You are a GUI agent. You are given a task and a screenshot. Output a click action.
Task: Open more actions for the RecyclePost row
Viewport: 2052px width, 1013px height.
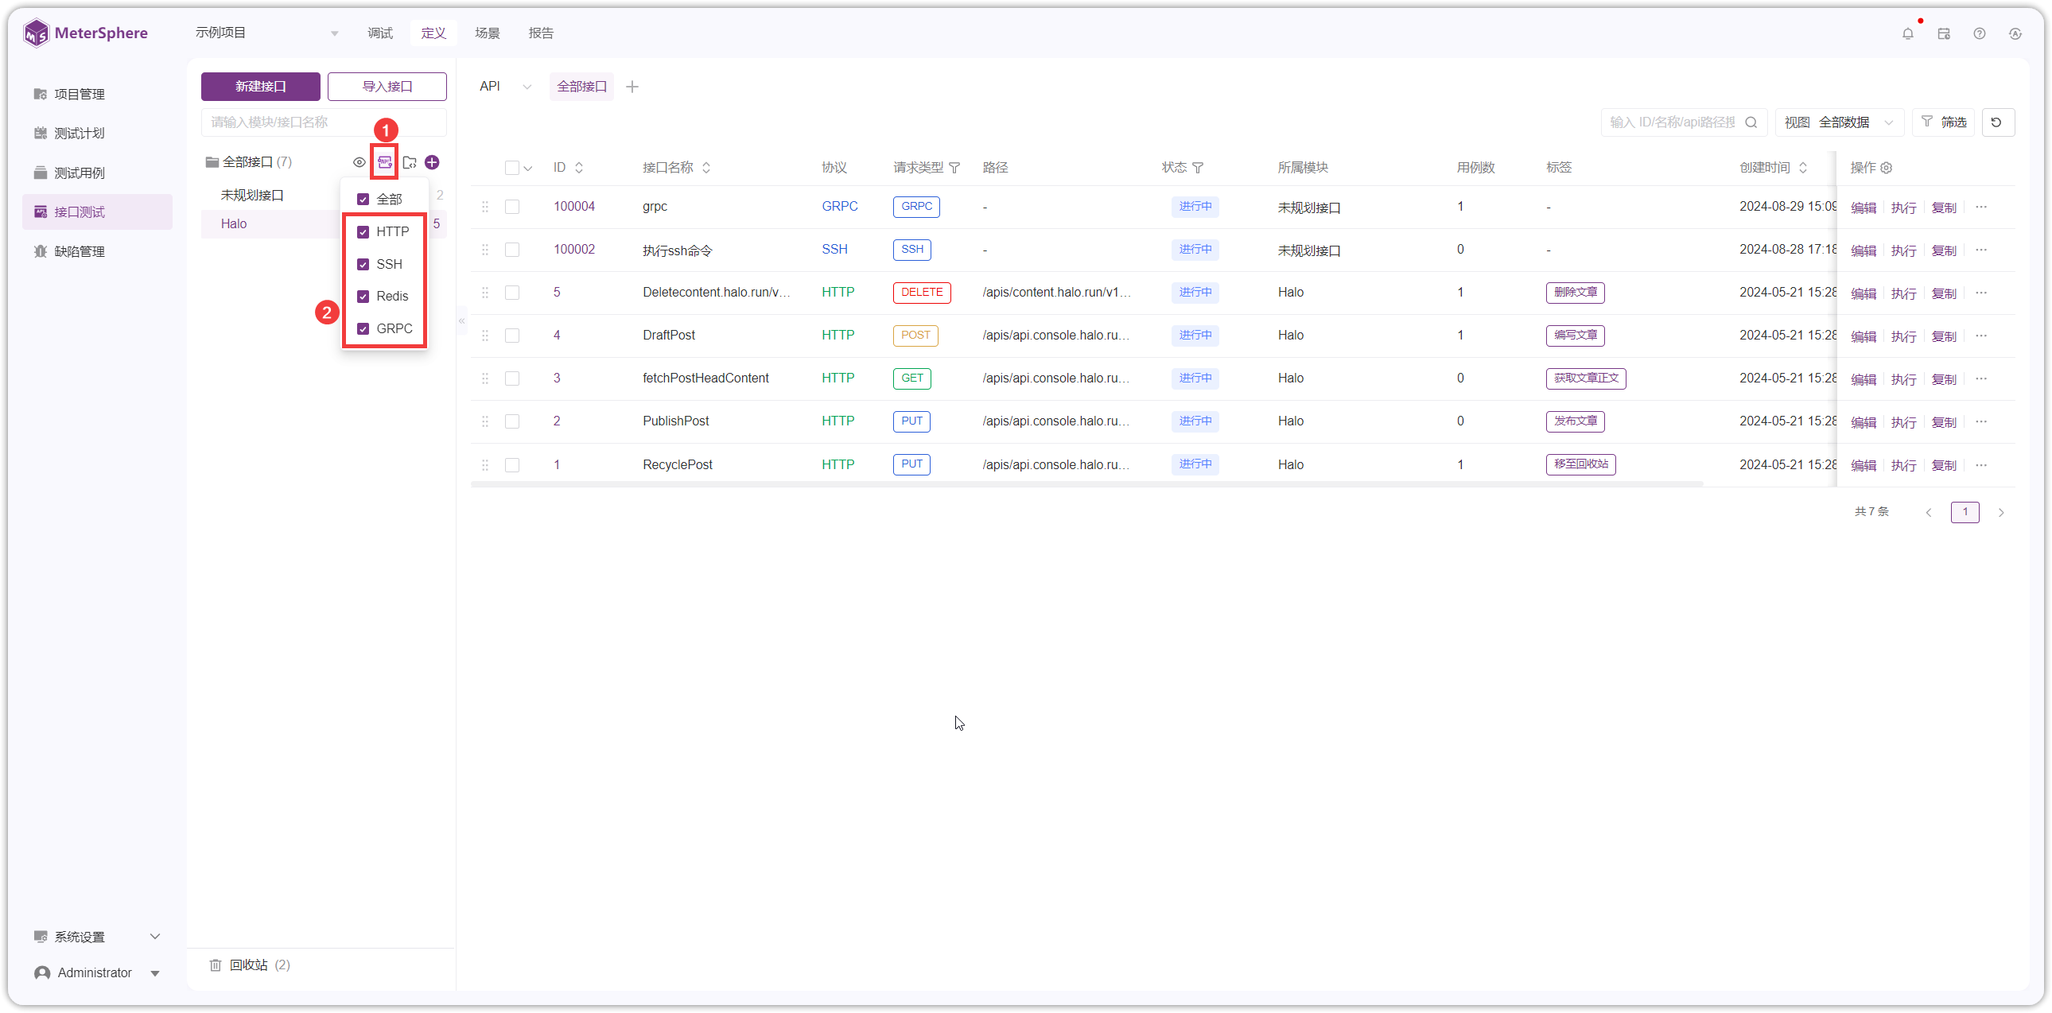coord(1981,465)
